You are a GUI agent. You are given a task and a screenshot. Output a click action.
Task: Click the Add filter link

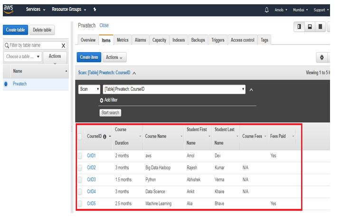[x=111, y=100]
